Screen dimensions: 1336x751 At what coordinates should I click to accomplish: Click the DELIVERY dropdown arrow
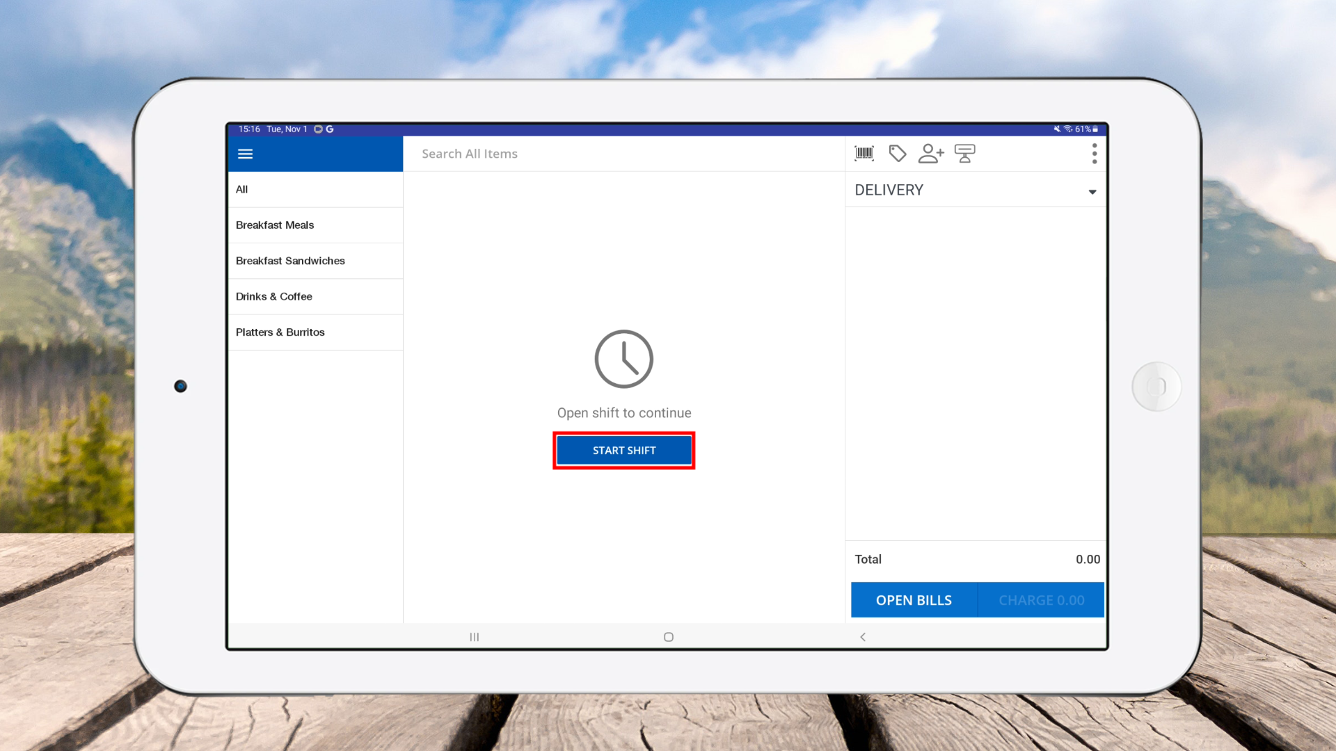[x=1092, y=192]
